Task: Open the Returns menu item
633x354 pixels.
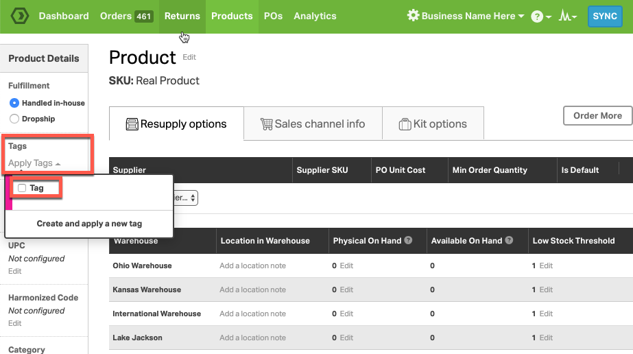Action: click(182, 16)
